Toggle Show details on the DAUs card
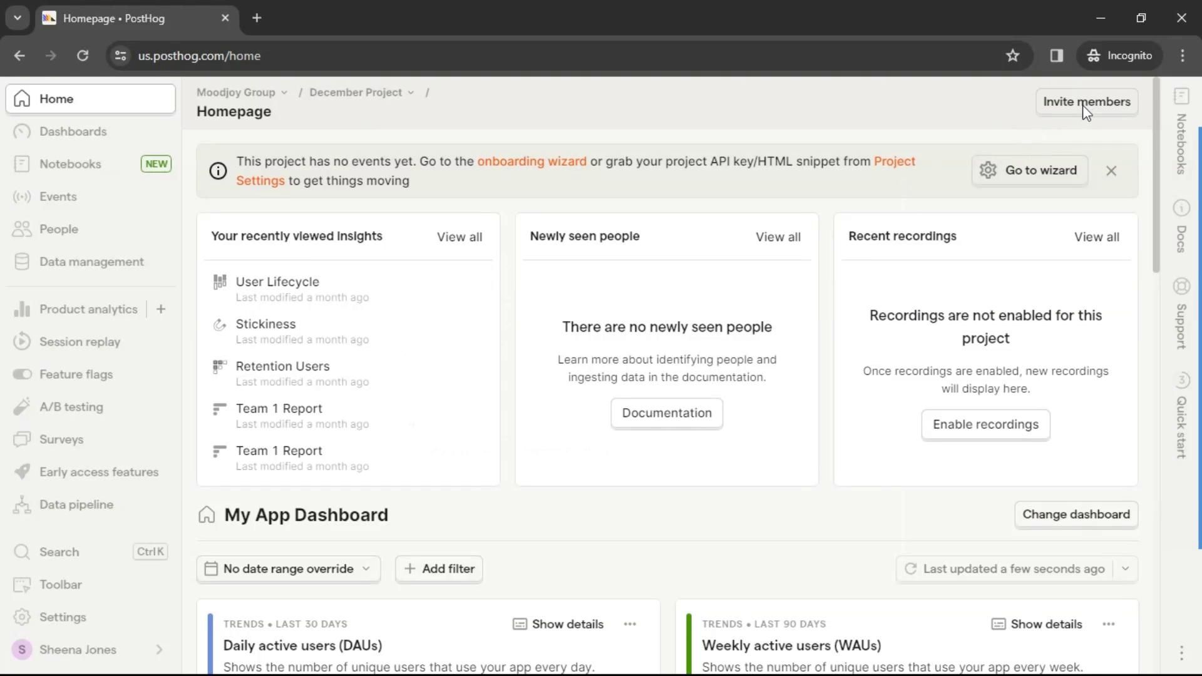This screenshot has width=1202, height=676. [558, 624]
